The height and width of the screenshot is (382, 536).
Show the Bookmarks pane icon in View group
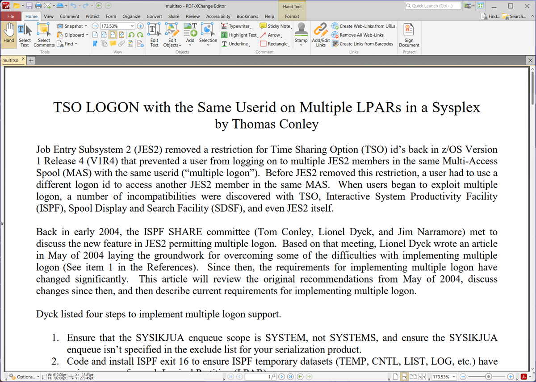click(95, 44)
